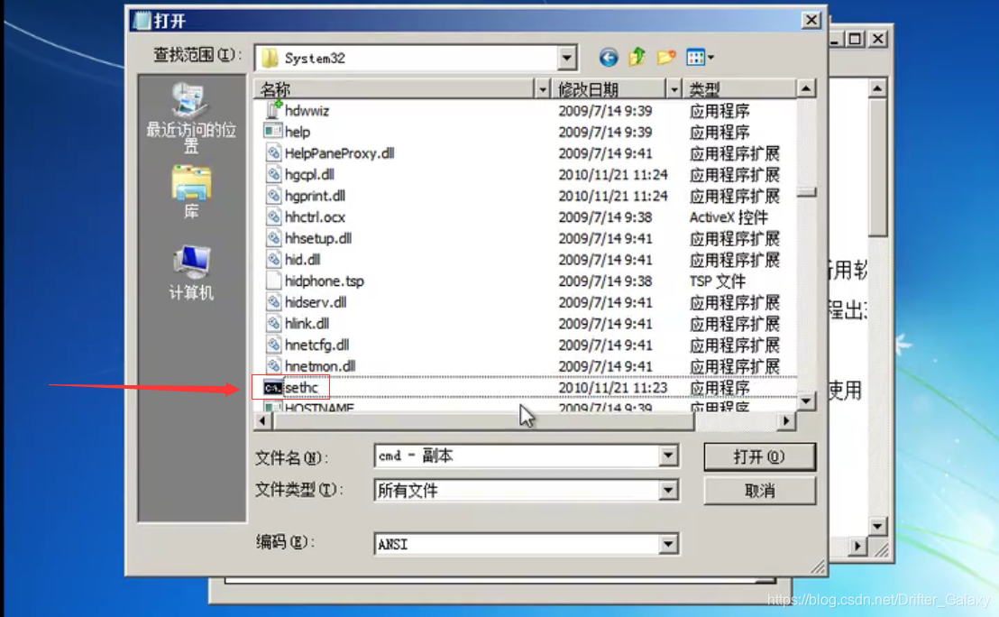Click the 取消 cancel button
Viewport: 999px width, 617px height.
click(759, 491)
